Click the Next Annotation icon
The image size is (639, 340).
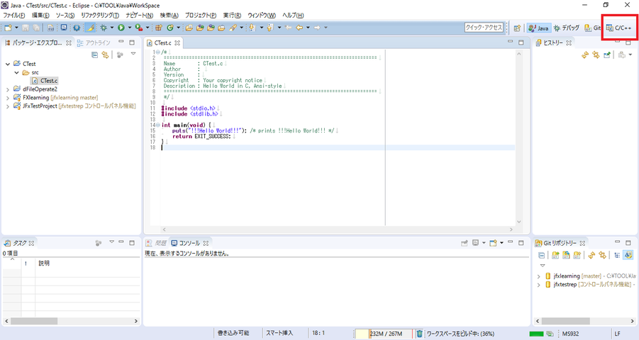[x=252, y=28]
